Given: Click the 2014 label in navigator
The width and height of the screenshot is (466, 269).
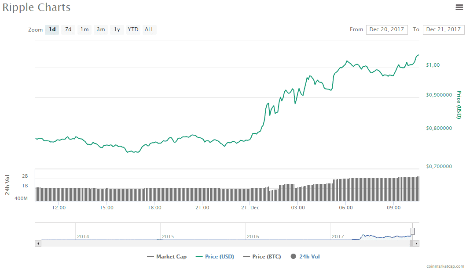Looking at the screenshot, I should click(x=83, y=237).
